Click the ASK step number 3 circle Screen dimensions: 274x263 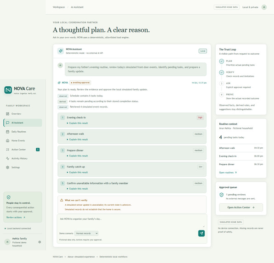(x=222, y=84)
